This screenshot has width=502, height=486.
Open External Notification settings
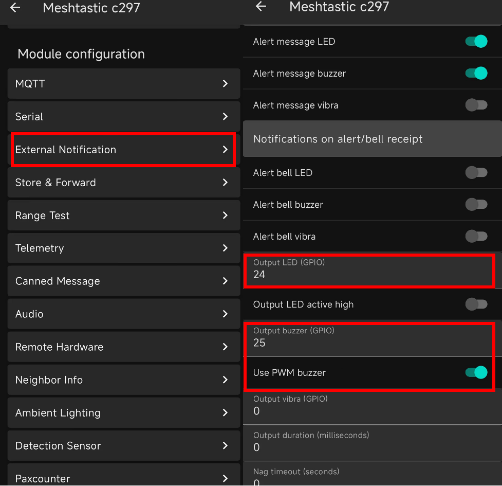click(x=124, y=150)
